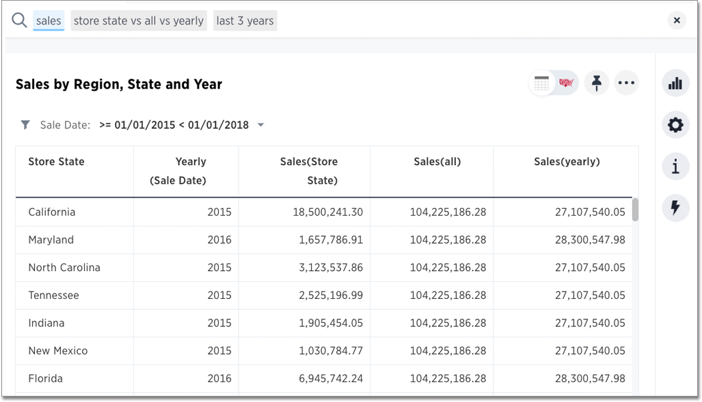This screenshot has width=702, height=402.
Task: Clear the search with the X button
Action: click(x=676, y=20)
